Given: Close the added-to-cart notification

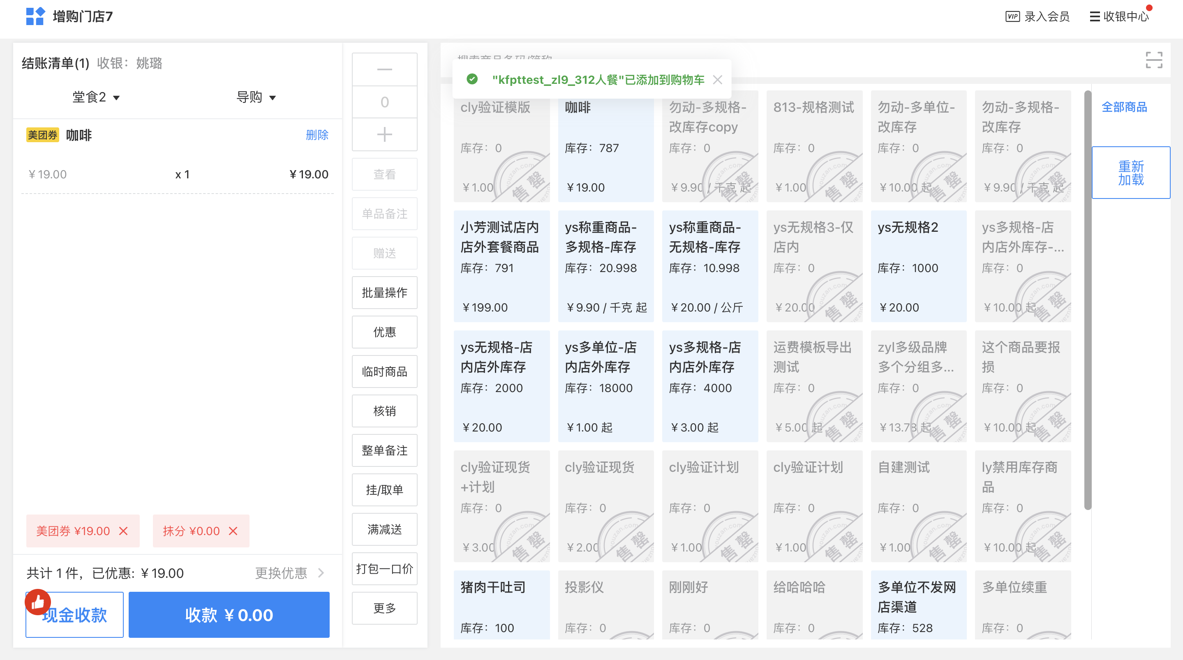Looking at the screenshot, I should tap(717, 80).
